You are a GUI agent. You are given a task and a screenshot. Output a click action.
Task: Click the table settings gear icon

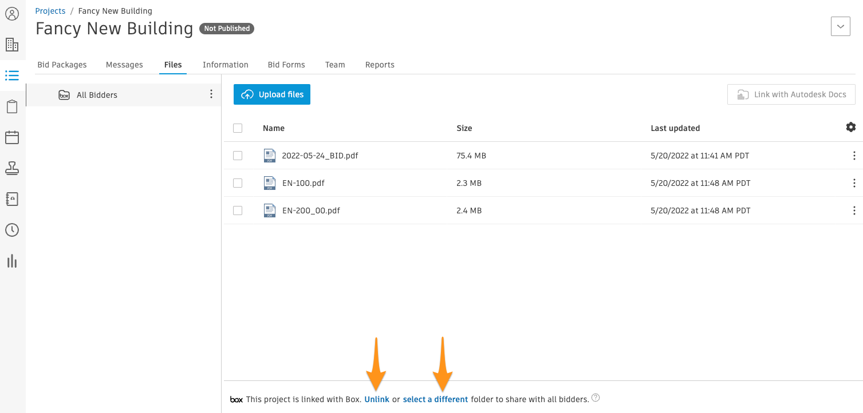point(851,127)
